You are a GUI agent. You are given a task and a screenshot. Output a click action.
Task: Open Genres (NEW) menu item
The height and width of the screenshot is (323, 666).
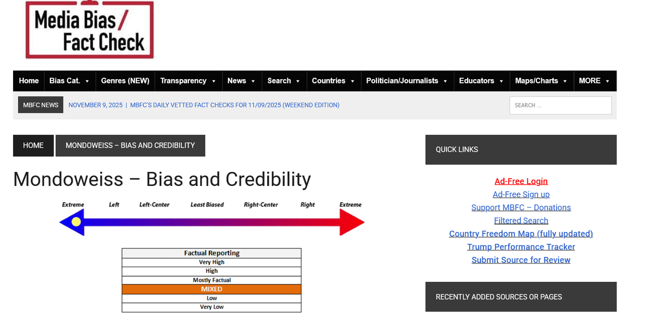[x=125, y=81]
